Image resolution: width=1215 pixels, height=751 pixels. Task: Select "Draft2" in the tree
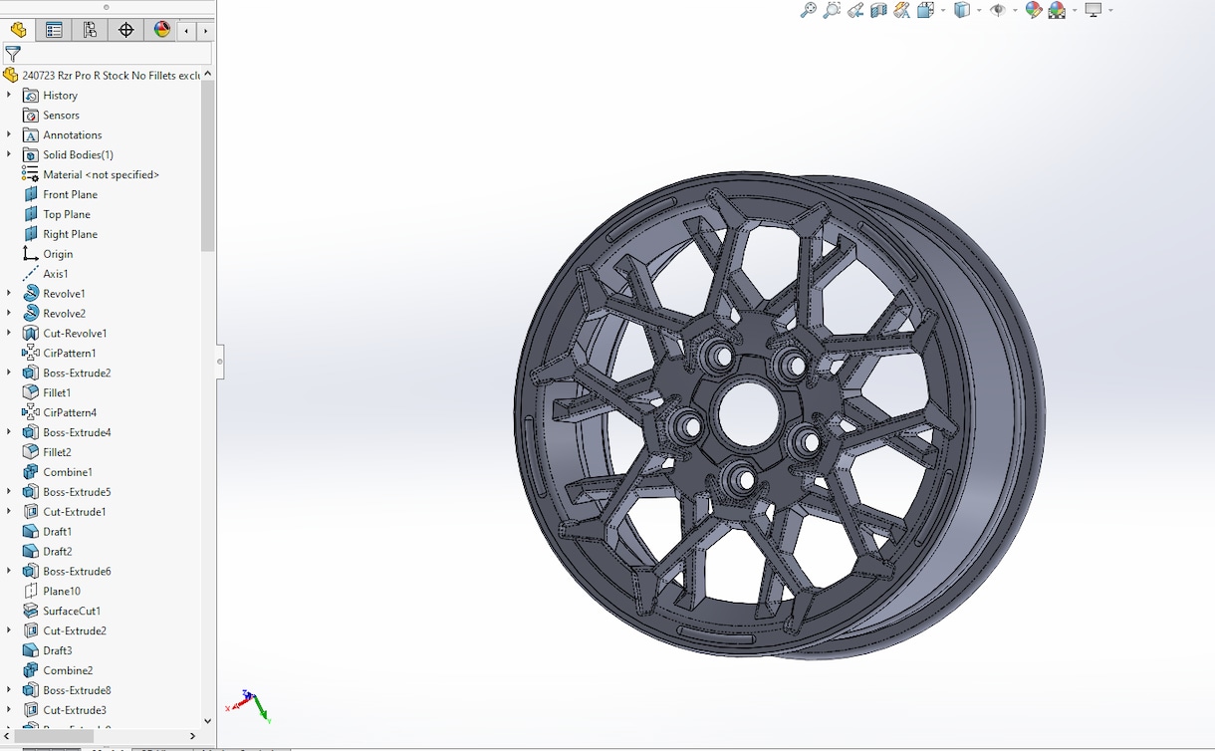tap(58, 551)
